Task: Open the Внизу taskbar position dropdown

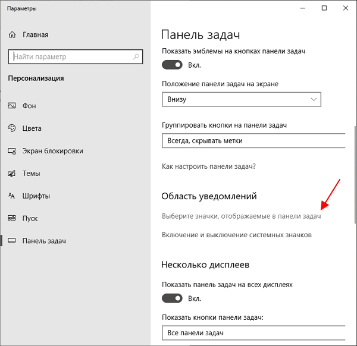Action: tap(242, 99)
